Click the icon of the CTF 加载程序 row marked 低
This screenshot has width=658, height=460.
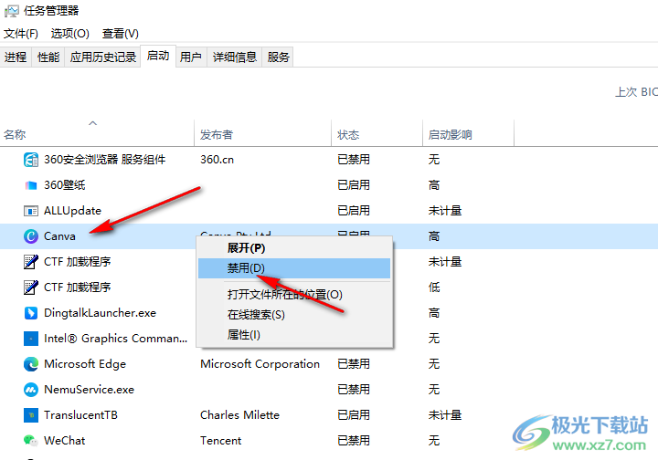point(31,287)
